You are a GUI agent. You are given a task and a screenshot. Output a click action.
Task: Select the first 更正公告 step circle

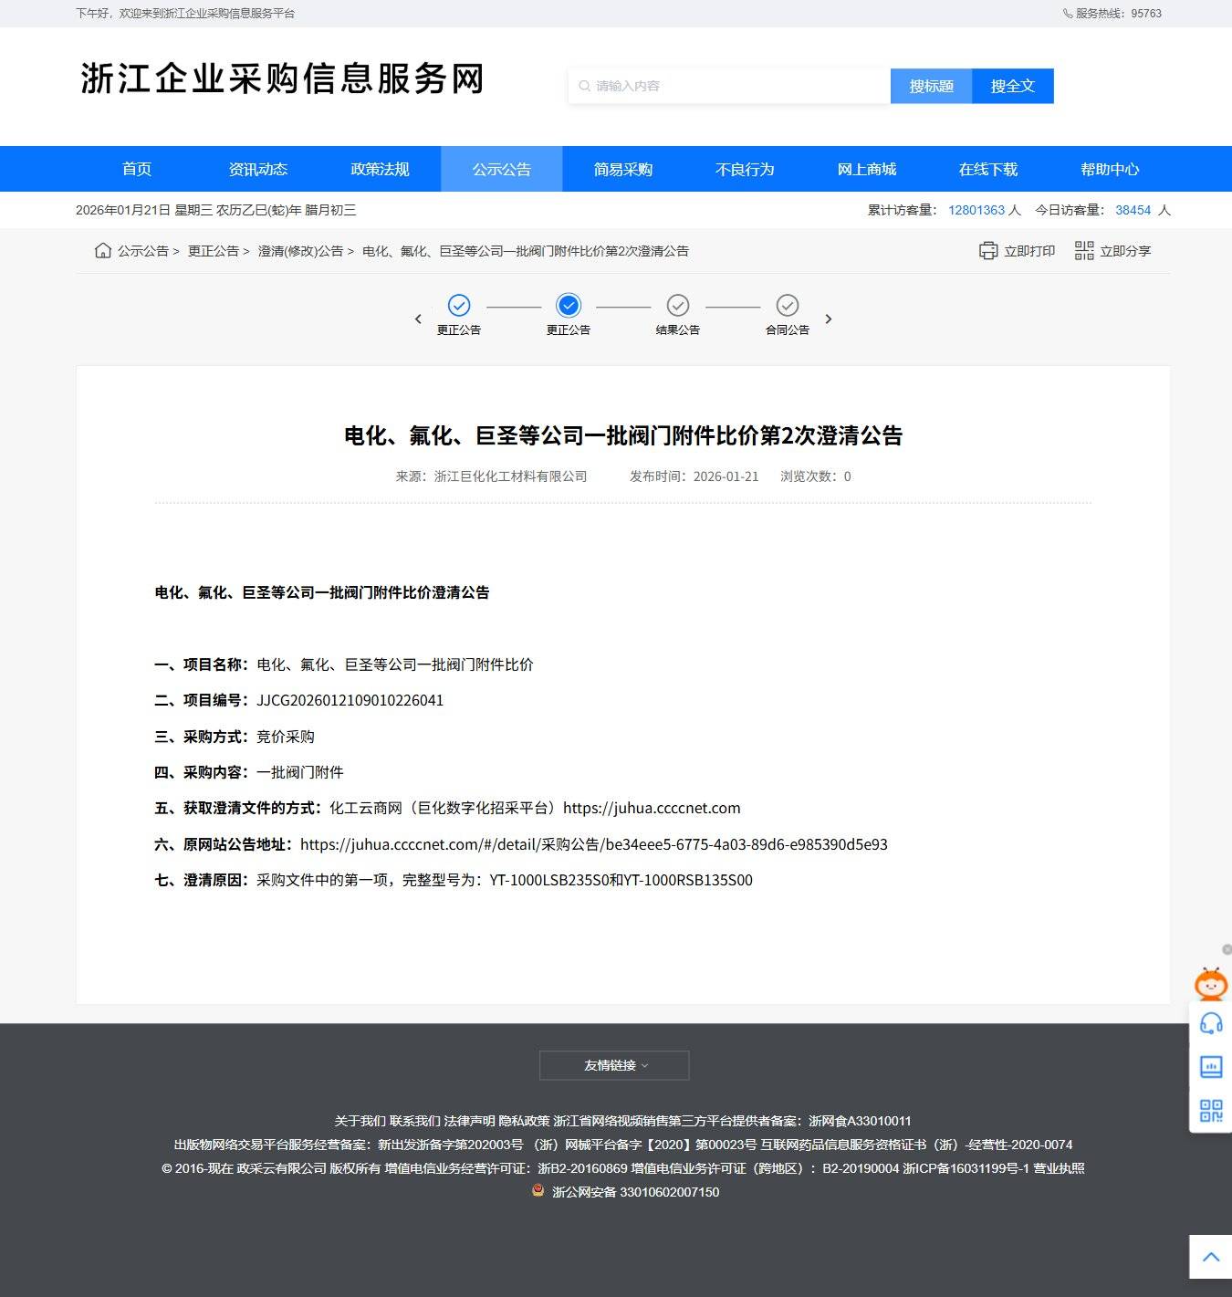click(x=459, y=305)
